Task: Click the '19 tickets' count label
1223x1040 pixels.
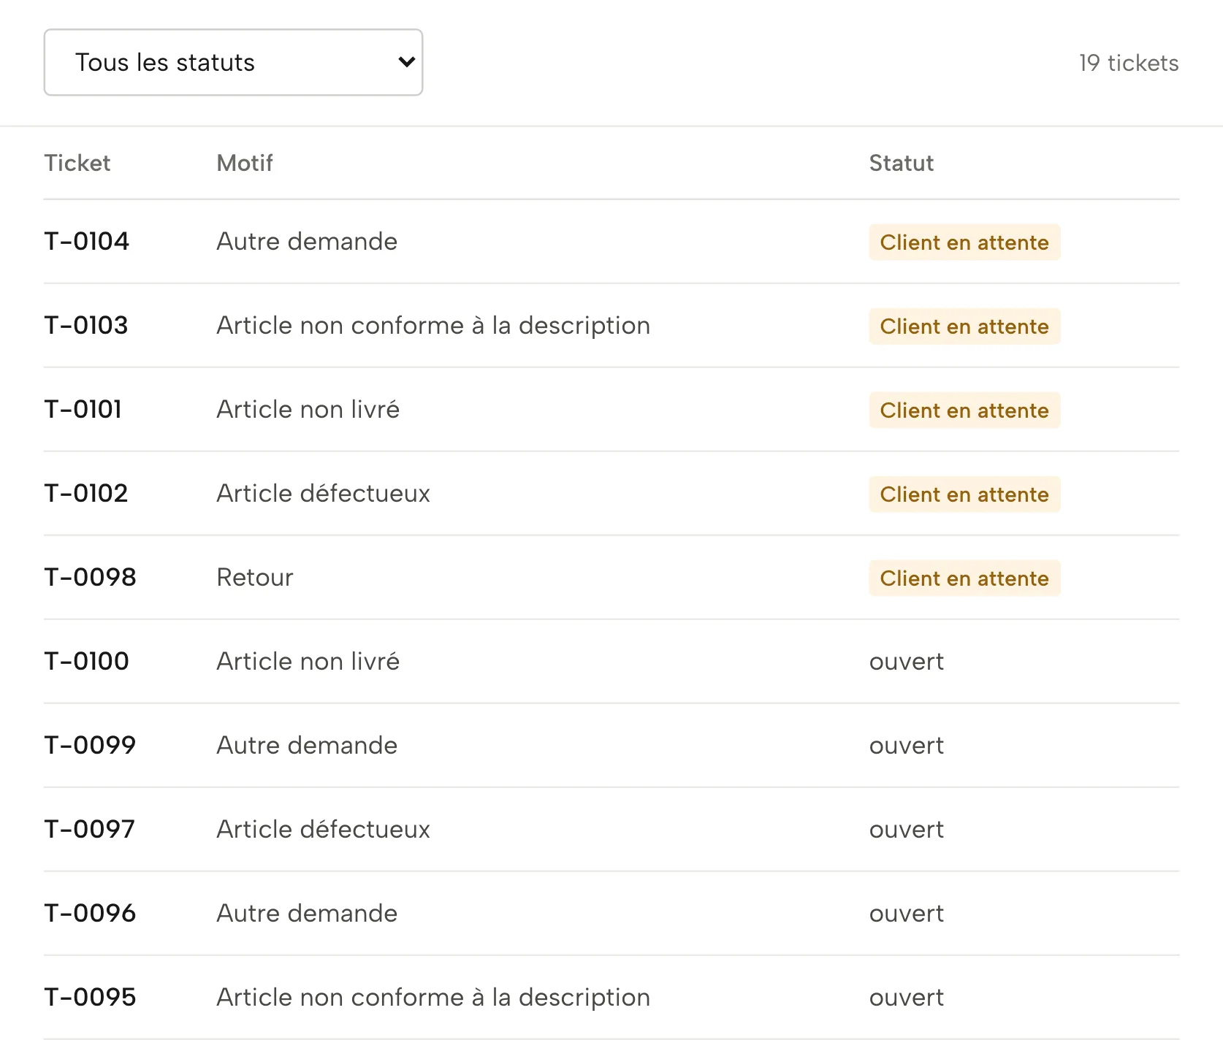Action: coord(1129,63)
